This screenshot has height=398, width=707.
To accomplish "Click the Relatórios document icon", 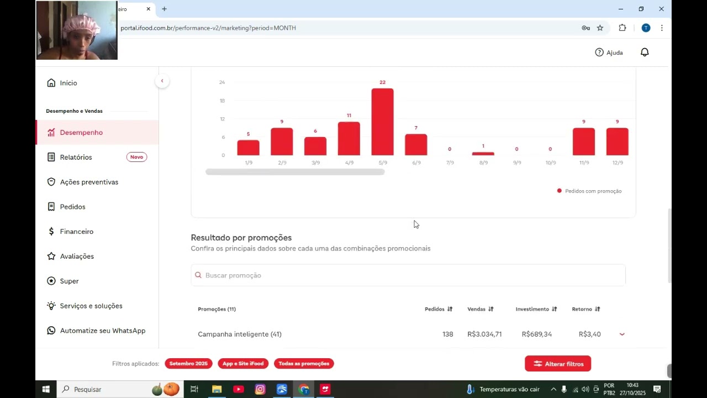I will [51, 158].
